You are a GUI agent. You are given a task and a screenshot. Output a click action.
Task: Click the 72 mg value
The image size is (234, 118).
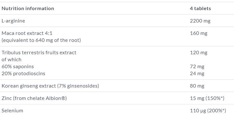pos(197,67)
